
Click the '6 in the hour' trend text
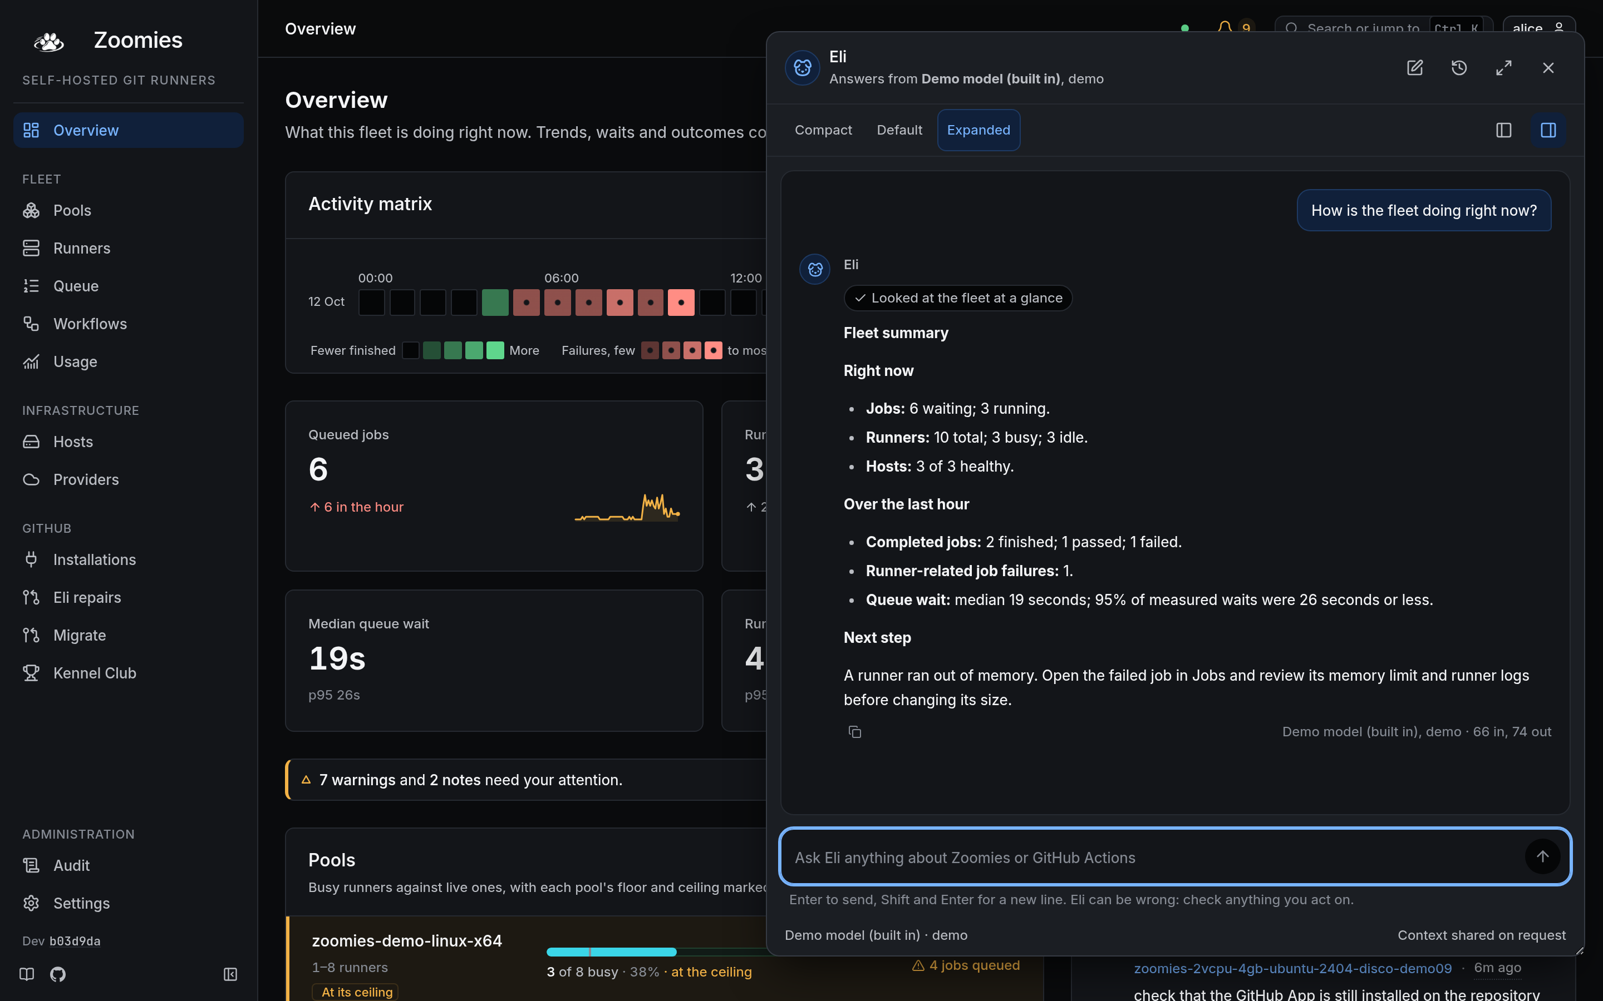pos(356,507)
